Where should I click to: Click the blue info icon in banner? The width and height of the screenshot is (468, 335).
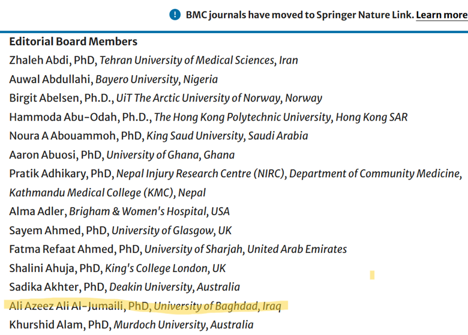(x=175, y=14)
